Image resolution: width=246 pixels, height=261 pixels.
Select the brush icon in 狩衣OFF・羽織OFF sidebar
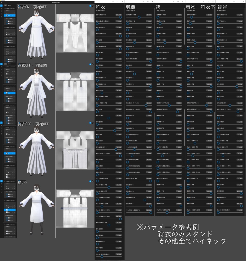click(x=1, y=125)
